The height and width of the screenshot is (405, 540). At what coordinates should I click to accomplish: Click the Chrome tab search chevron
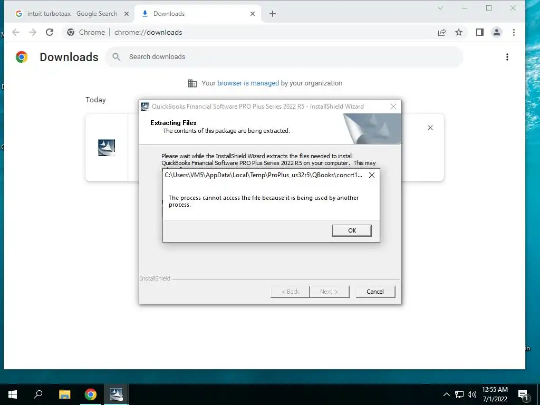pyautogui.click(x=440, y=8)
